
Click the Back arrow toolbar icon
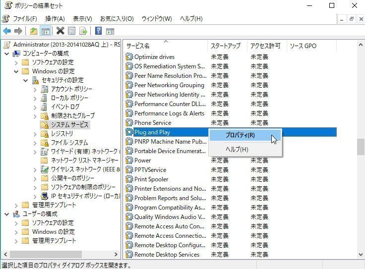click(7, 31)
